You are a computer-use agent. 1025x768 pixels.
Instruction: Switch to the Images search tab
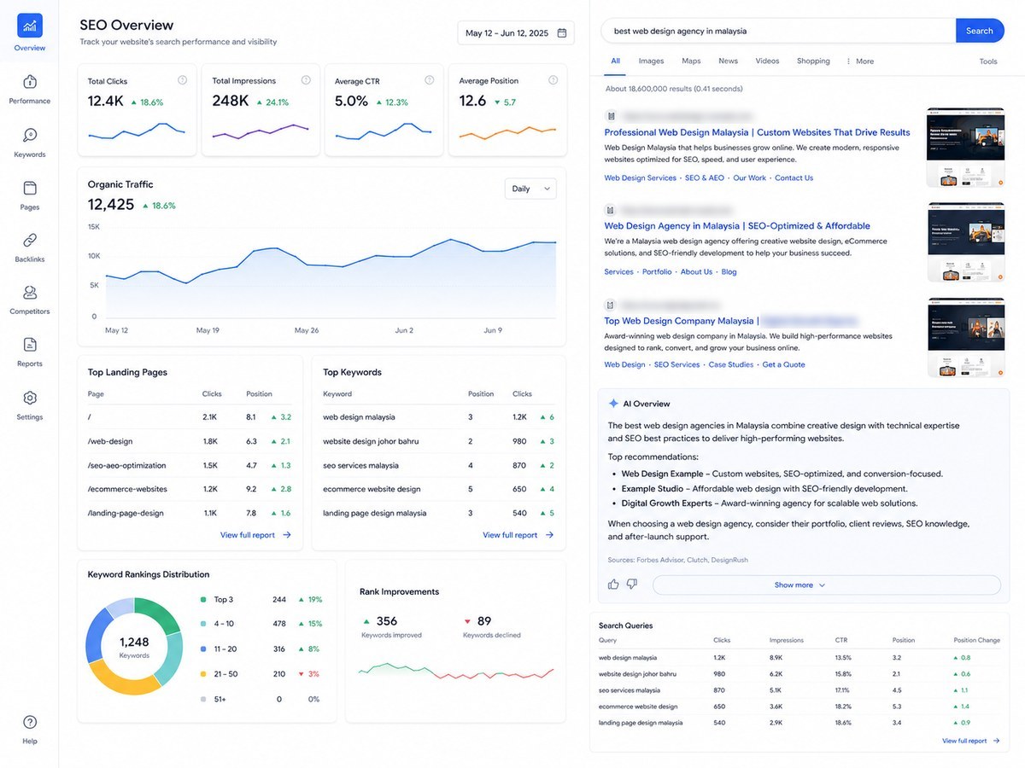(x=651, y=61)
